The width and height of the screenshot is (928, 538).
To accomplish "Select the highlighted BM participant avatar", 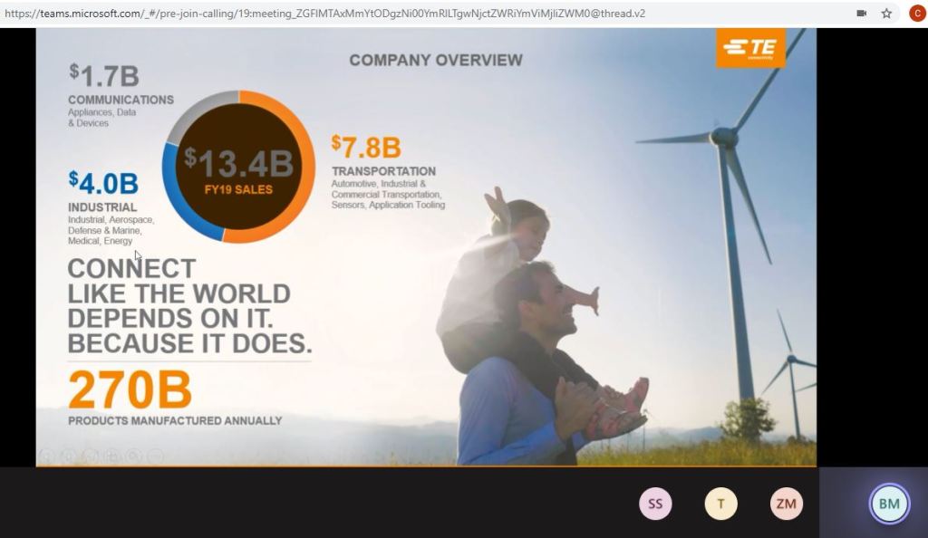I will pyautogui.click(x=889, y=504).
